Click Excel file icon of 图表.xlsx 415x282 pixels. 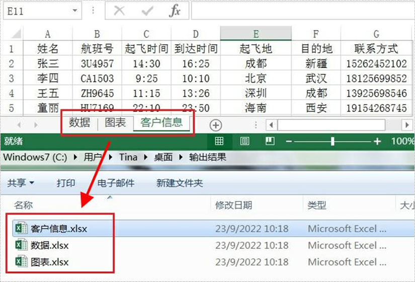coord(21,261)
